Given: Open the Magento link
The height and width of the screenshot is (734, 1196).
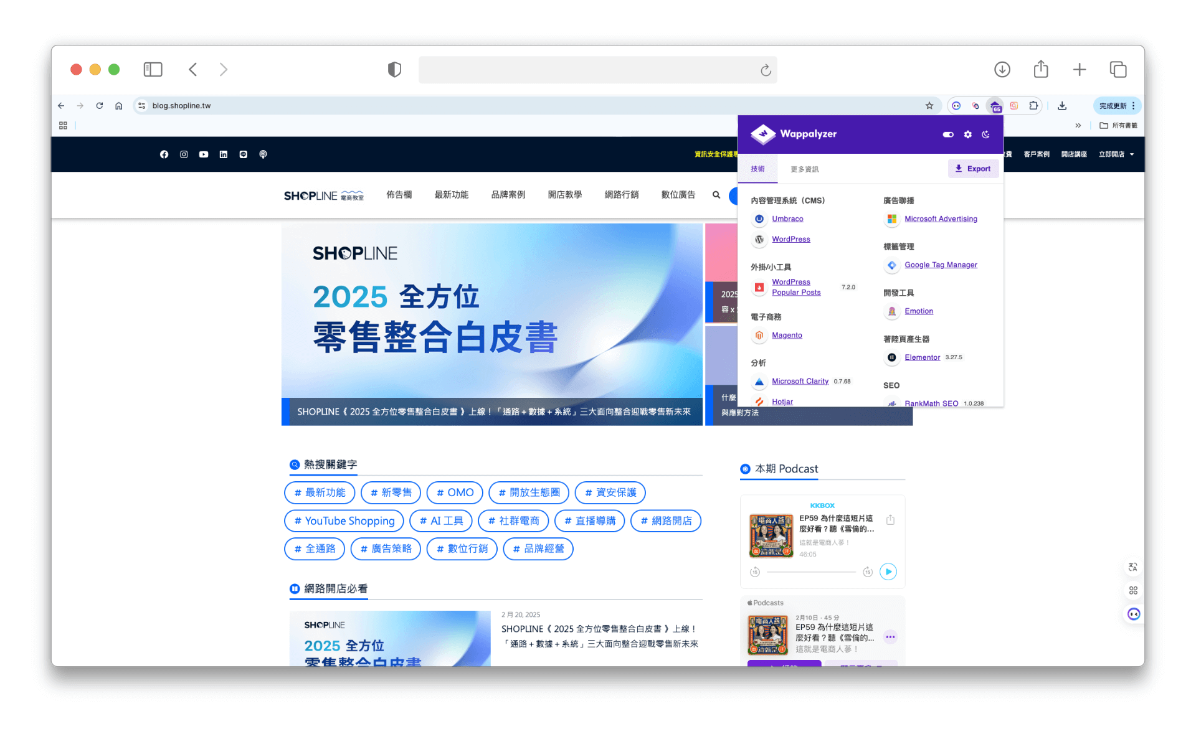Looking at the screenshot, I should (787, 335).
